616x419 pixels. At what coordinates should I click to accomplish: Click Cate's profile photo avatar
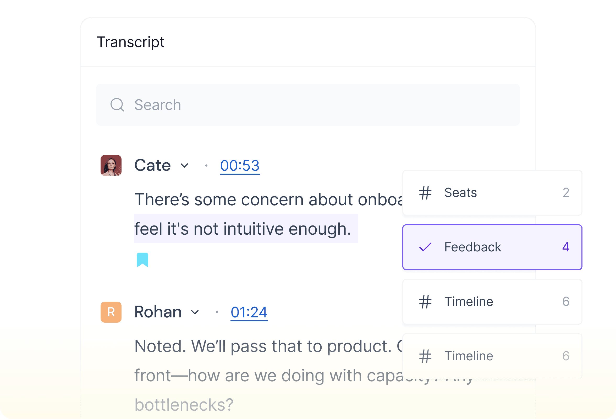(x=111, y=166)
